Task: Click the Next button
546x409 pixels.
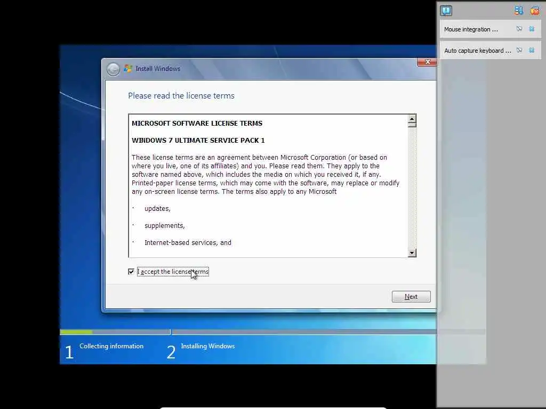Action: pos(411,297)
